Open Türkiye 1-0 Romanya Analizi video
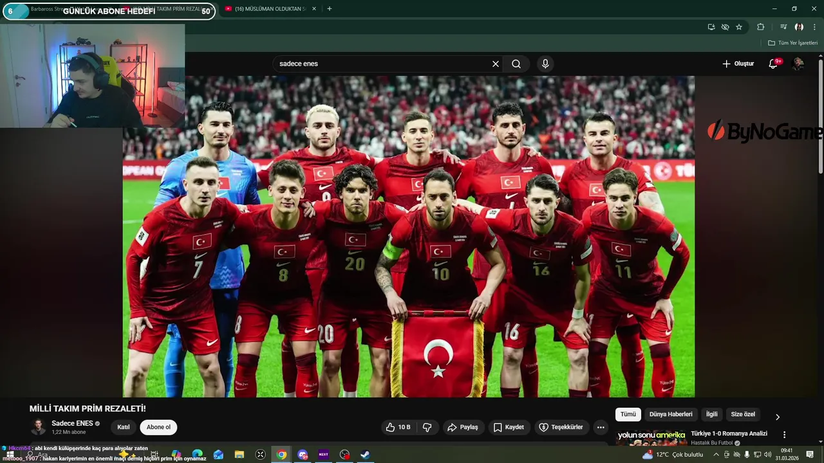824x463 pixels. [x=729, y=433]
